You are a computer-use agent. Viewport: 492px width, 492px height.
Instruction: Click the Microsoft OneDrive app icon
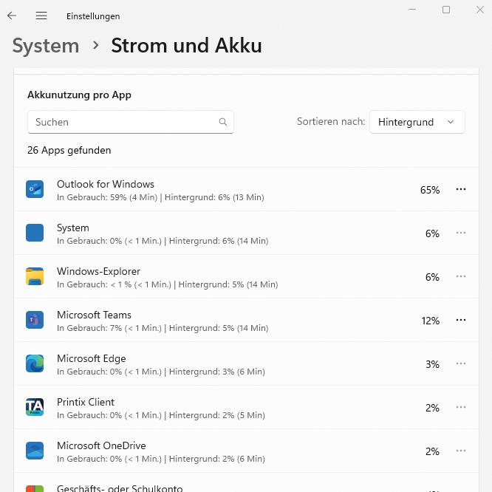click(x=35, y=451)
